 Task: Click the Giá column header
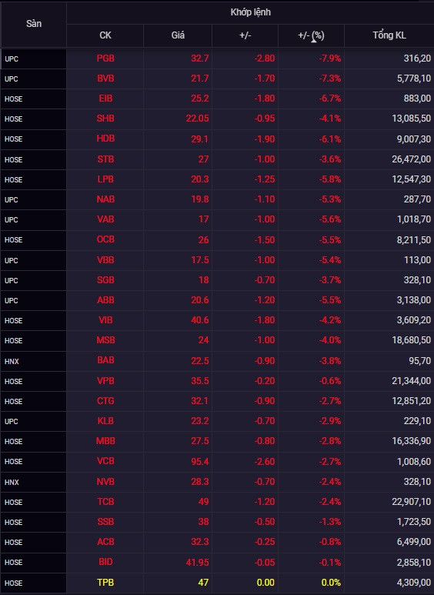coord(178,35)
